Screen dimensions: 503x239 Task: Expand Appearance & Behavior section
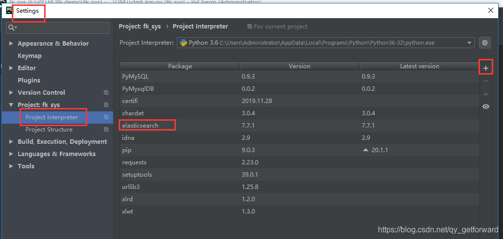[11, 44]
